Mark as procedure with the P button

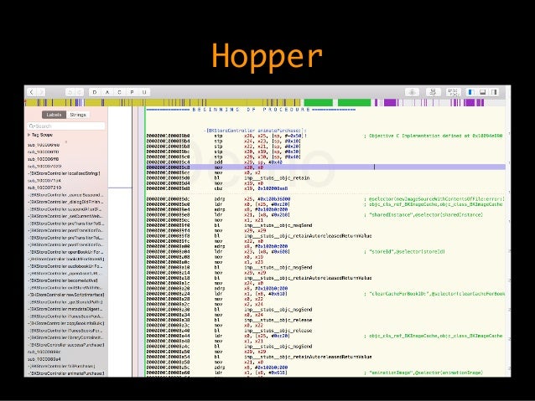pos(132,92)
